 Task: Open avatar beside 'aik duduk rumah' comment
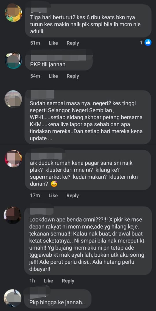[x=13, y=158]
